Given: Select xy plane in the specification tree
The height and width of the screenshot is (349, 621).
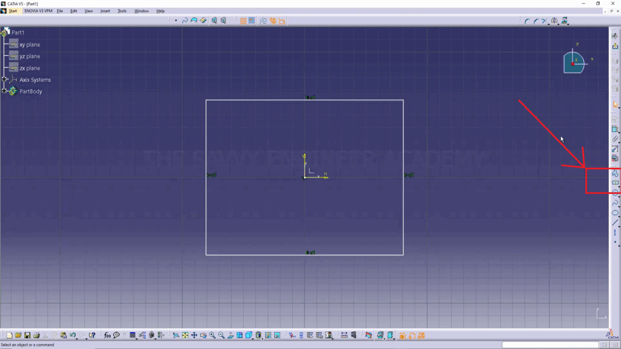Looking at the screenshot, I should coord(29,45).
